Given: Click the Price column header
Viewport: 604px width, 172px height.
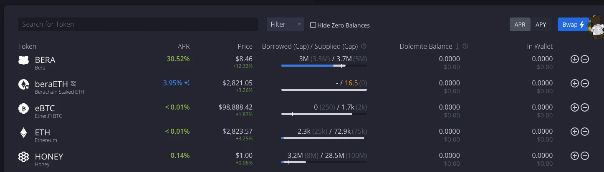Looking at the screenshot, I should click(245, 46).
